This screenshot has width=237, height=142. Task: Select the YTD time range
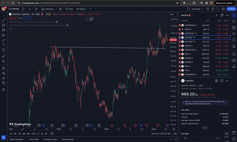33,134
